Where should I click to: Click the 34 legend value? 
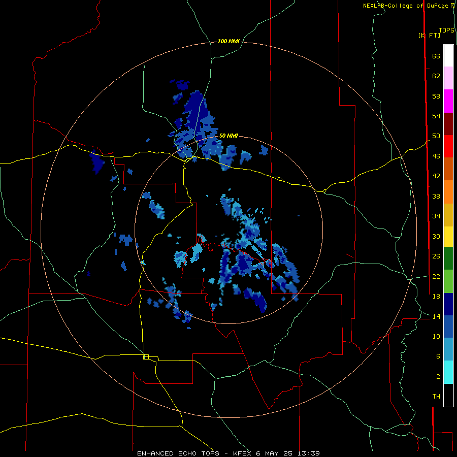pyautogui.click(x=436, y=216)
